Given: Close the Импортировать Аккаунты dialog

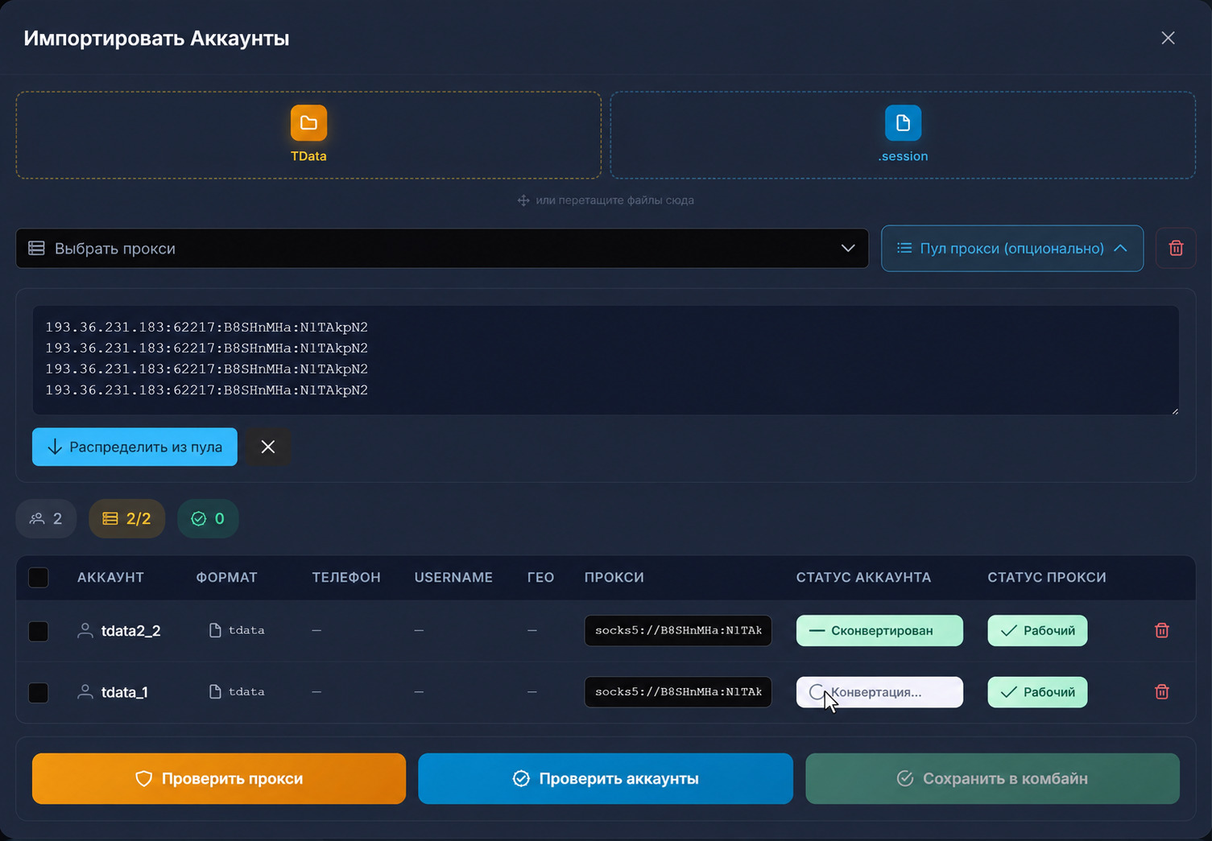Looking at the screenshot, I should pos(1168,38).
